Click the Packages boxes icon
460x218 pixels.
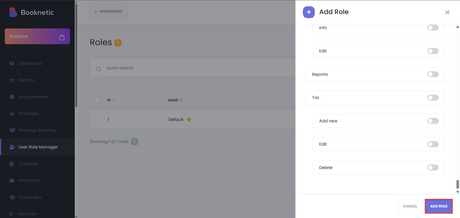[12, 114]
